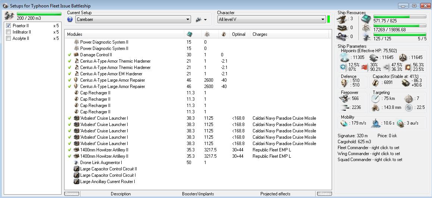Click the armor hitpoints icon showing first 11645
This screenshot has height=198, width=432.
point(374,57)
